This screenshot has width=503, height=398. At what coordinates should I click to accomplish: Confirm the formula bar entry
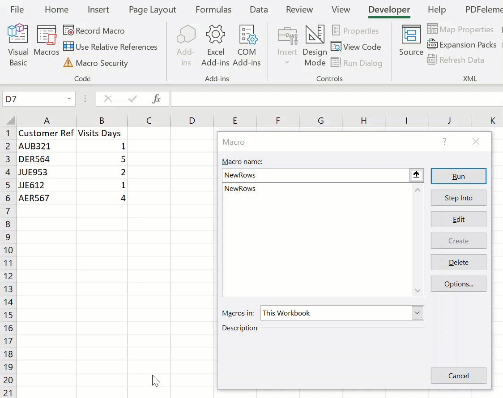[x=132, y=99]
